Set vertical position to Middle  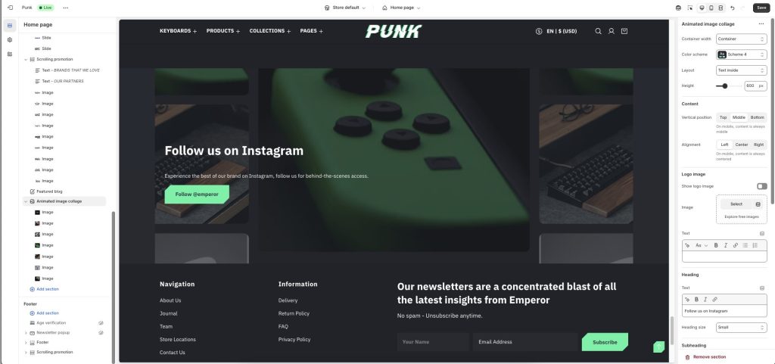tap(739, 117)
